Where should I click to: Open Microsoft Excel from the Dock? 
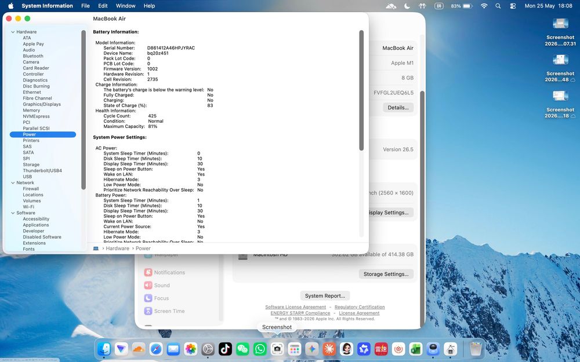(416, 349)
